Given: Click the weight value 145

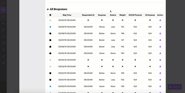Looking at the screenshot, I should coord(122,47).
